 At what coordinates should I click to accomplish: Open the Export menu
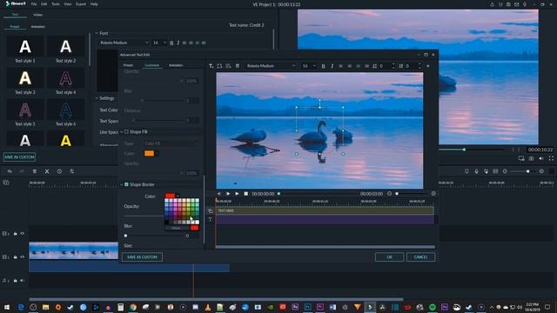click(x=81, y=4)
